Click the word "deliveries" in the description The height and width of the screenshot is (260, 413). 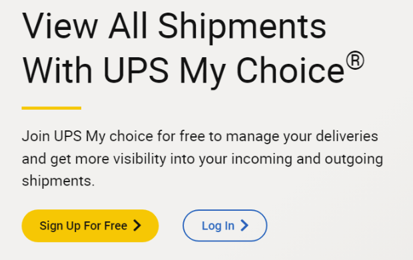click(x=347, y=136)
